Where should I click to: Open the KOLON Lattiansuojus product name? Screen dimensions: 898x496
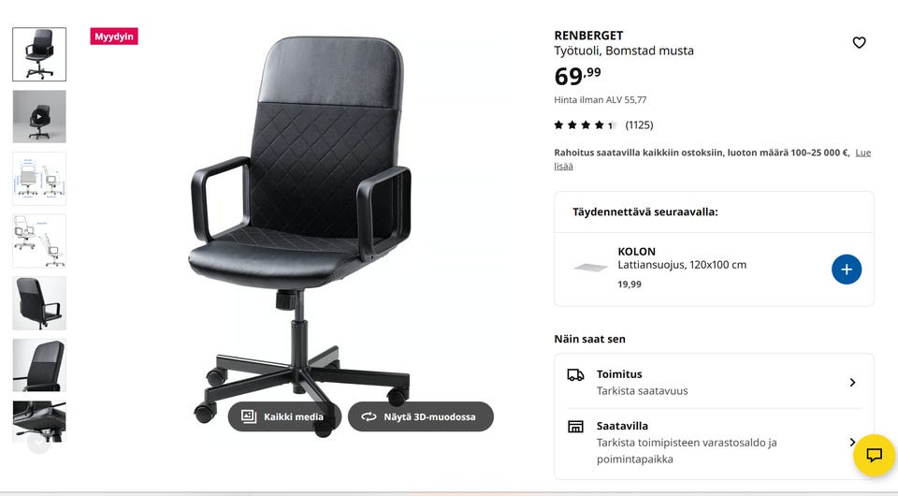click(682, 258)
